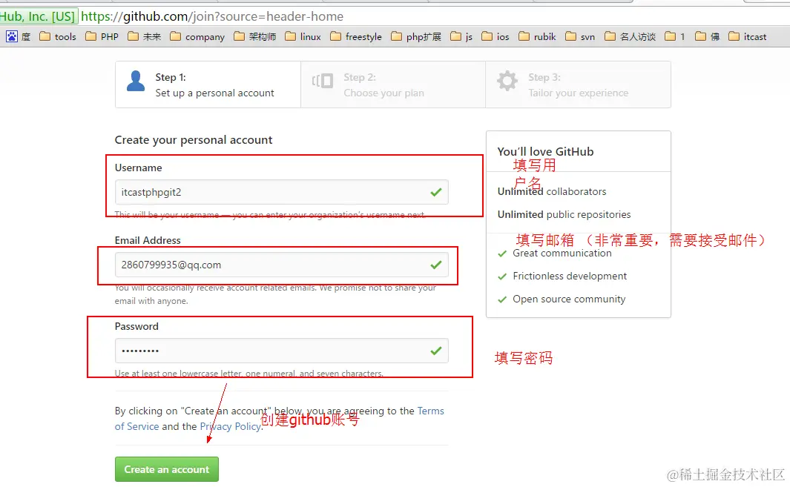Open the Baidu paw bookmark icon
790x487 pixels.
coord(12,36)
